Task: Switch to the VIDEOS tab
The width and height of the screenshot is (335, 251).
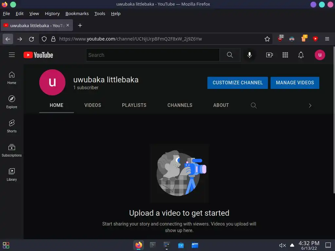Action: [93, 105]
